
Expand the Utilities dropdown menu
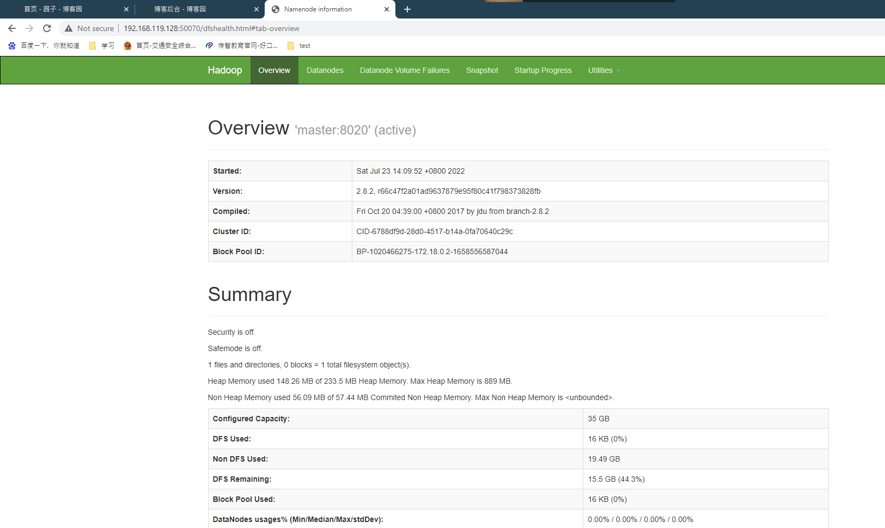pyautogui.click(x=604, y=70)
